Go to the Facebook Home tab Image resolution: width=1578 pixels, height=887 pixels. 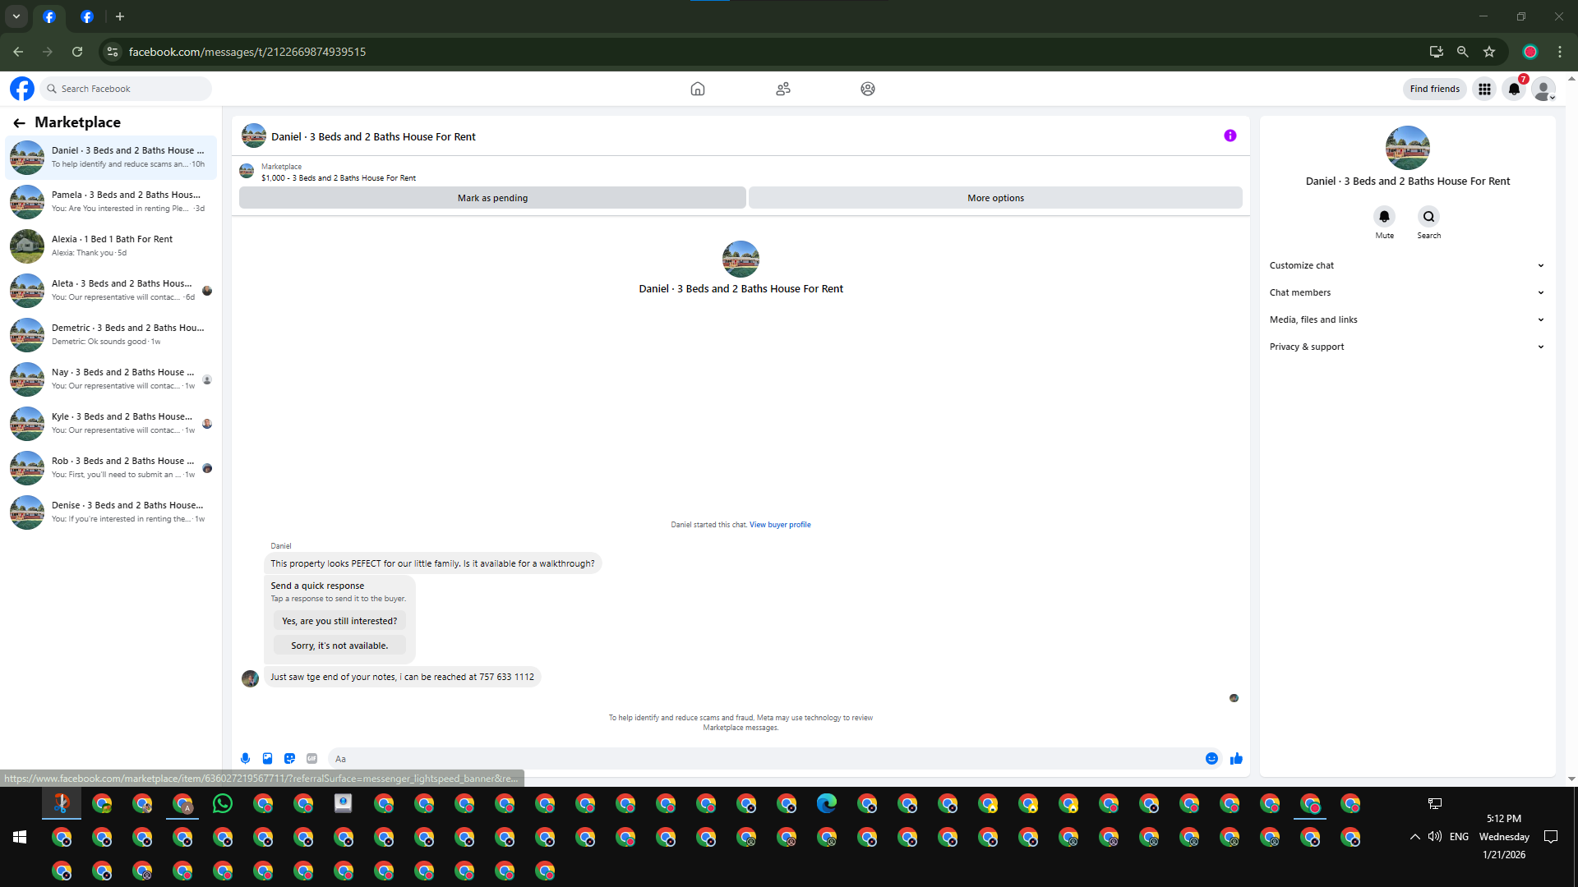[697, 89]
